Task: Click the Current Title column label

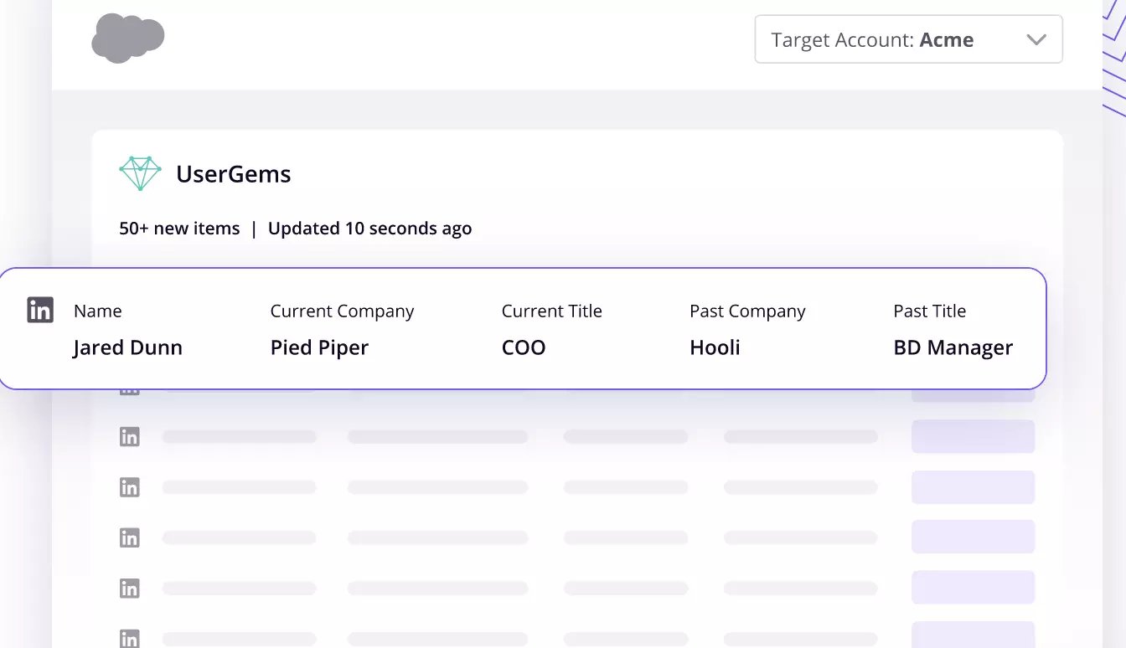Action: (x=551, y=311)
